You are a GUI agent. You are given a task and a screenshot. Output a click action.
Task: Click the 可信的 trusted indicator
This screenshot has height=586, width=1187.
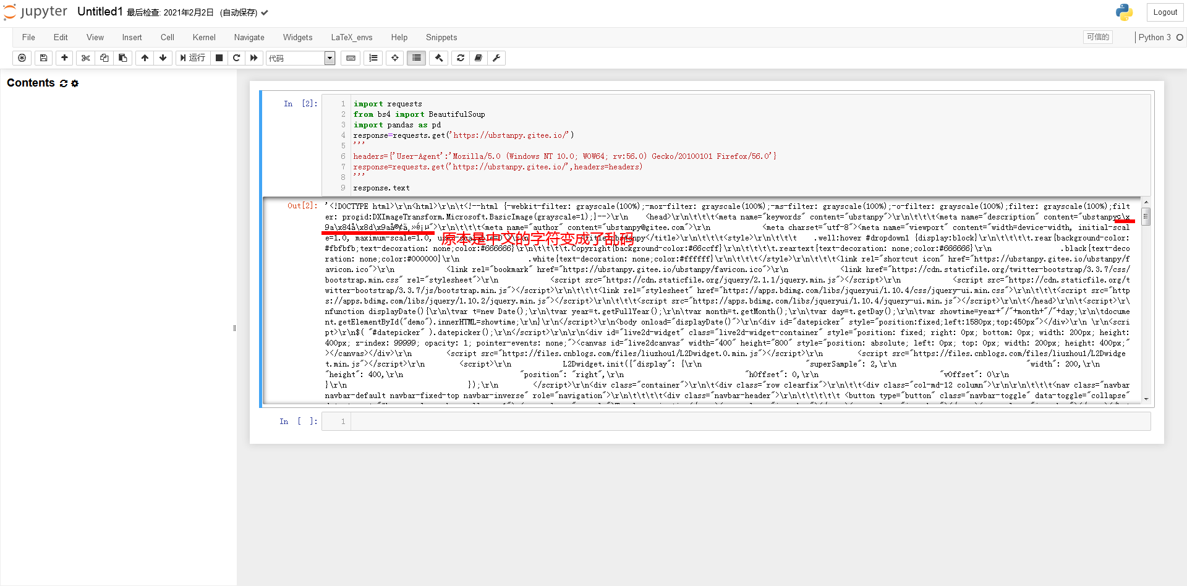tap(1098, 37)
